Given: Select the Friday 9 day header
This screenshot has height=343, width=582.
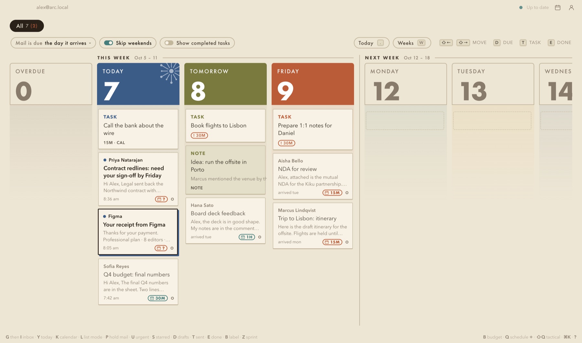Looking at the screenshot, I should pyautogui.click(x=313, y=84).
